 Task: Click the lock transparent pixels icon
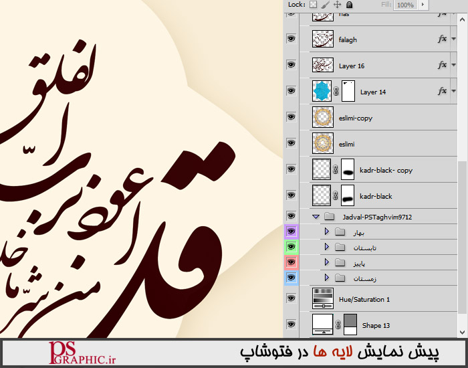[x=313, y=5]
